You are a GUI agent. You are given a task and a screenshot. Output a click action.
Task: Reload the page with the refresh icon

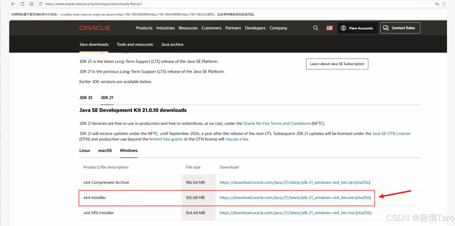(22, 4)
